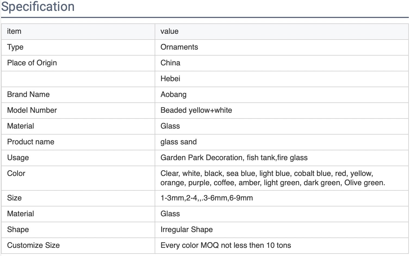Select the 'Ornaments' type value

coord(179,47)
